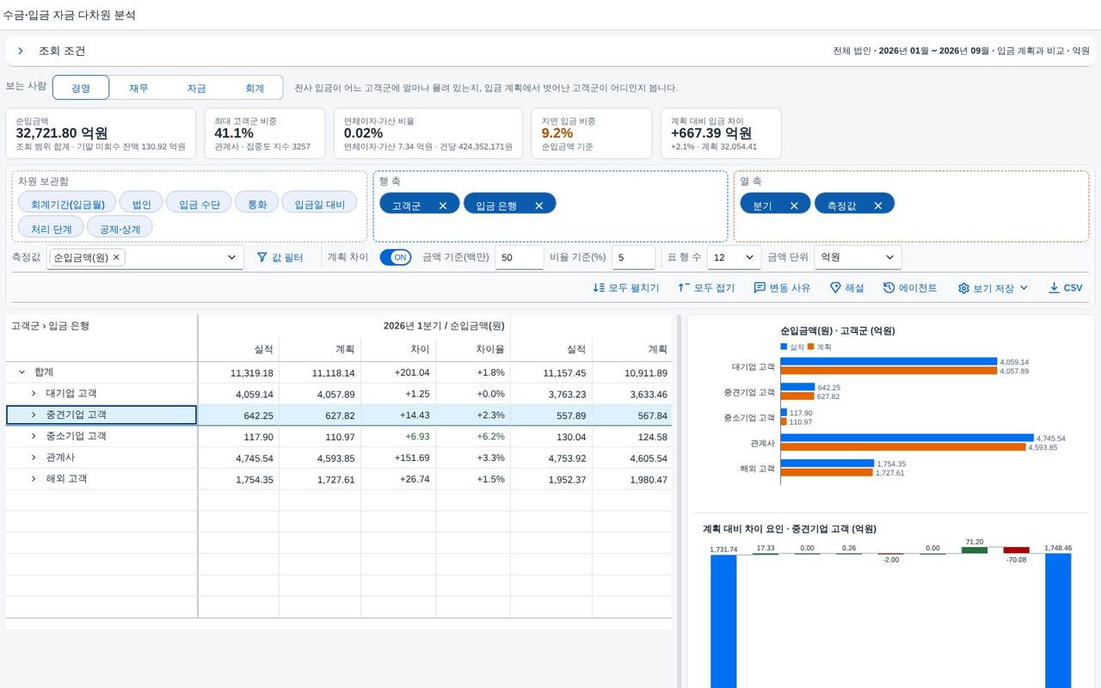Switch to the 자금 persona tab
The width and height of the screenshot is (1101, 688).
(196, 88)
